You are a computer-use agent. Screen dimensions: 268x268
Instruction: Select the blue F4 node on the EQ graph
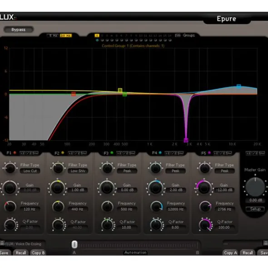(239, 87)
